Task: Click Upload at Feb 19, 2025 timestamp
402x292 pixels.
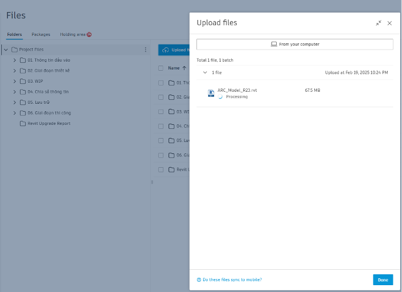Action: pyautogui.click(x=356, y=72)
